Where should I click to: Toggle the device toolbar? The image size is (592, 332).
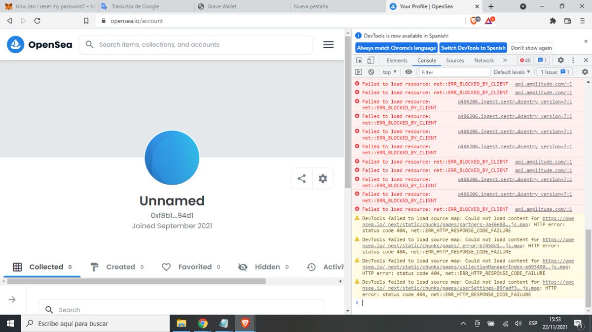[370, 60]
